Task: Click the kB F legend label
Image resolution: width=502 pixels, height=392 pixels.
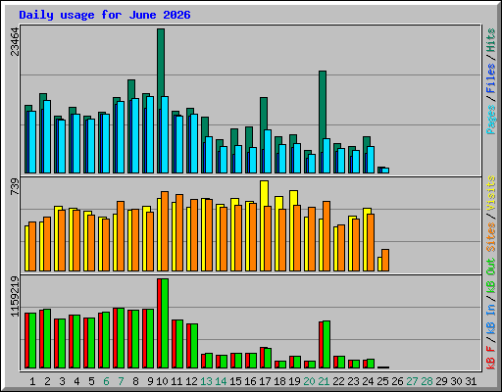Action: tap(491, 358)
